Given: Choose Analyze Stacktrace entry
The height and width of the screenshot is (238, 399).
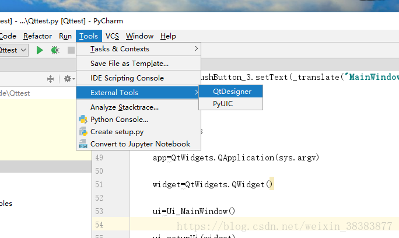Looking at the screenshot, I should click(x=138, y=107).
